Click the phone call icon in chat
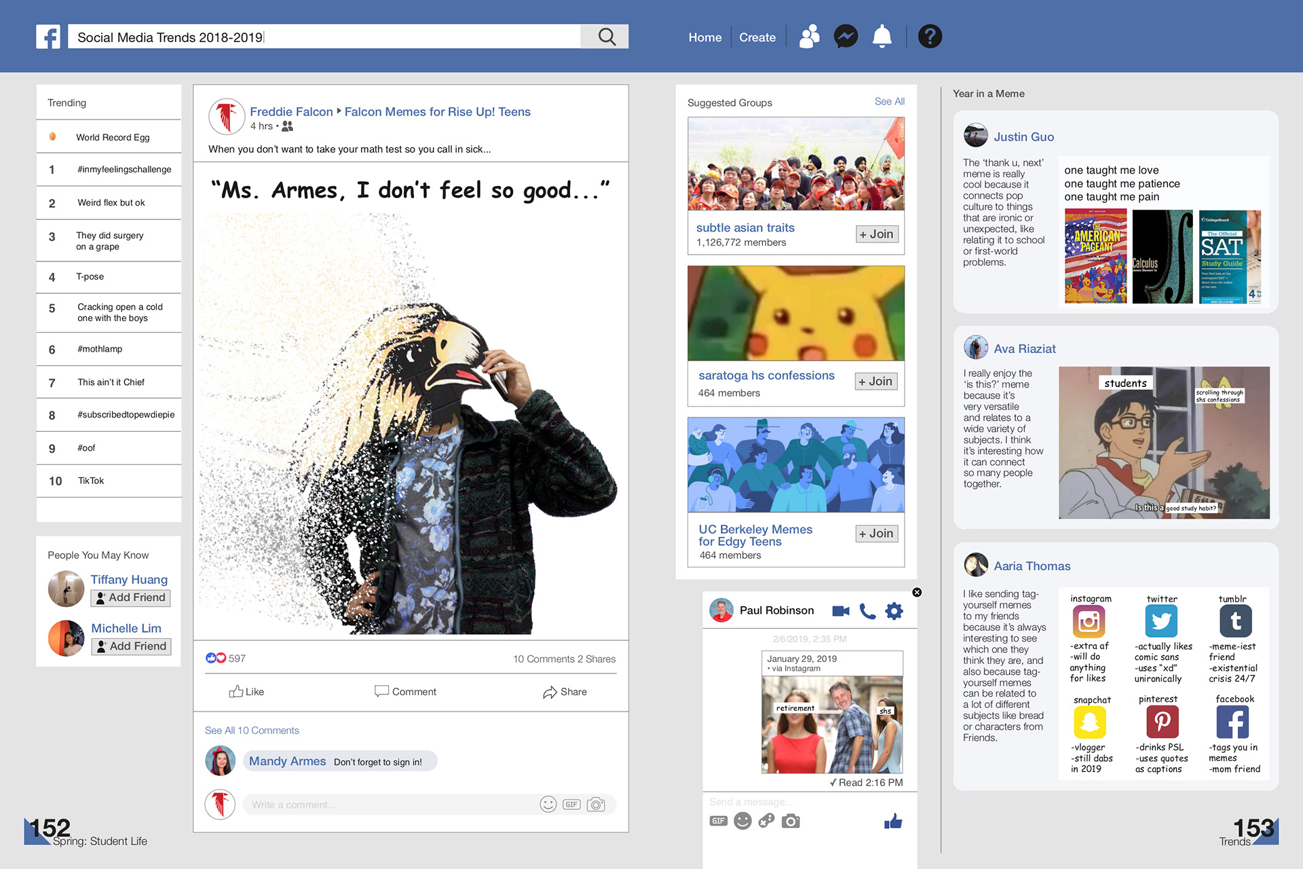 click(x=867, y=611)
